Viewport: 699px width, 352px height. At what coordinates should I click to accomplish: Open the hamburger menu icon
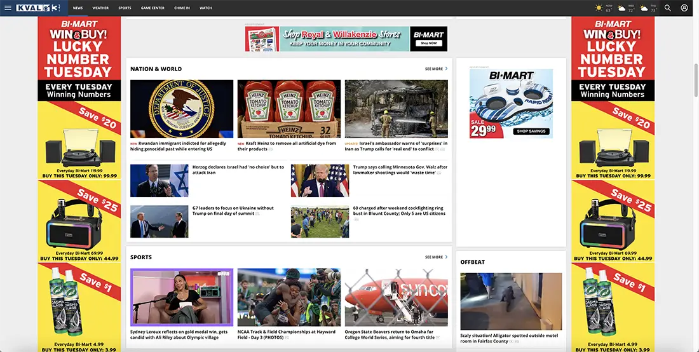8,8
